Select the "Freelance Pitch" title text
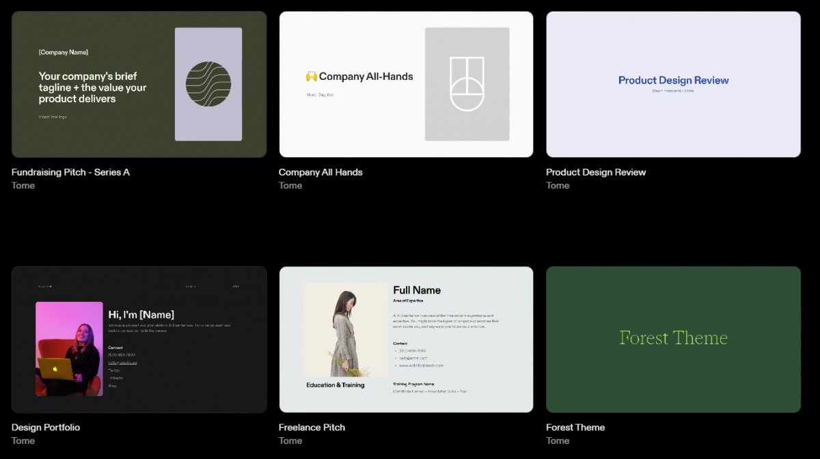This screenshot has width=820, height=459. (312, 428)
